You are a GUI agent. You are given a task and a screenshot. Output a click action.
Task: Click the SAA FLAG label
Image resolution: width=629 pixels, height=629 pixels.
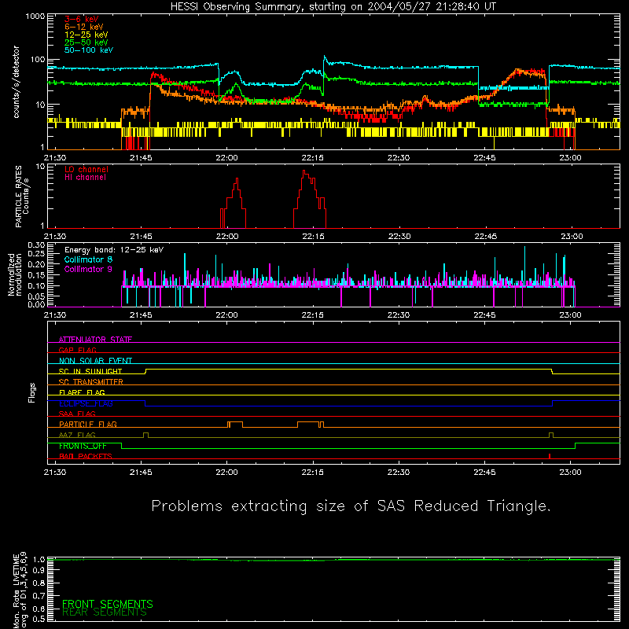point(77,414)
